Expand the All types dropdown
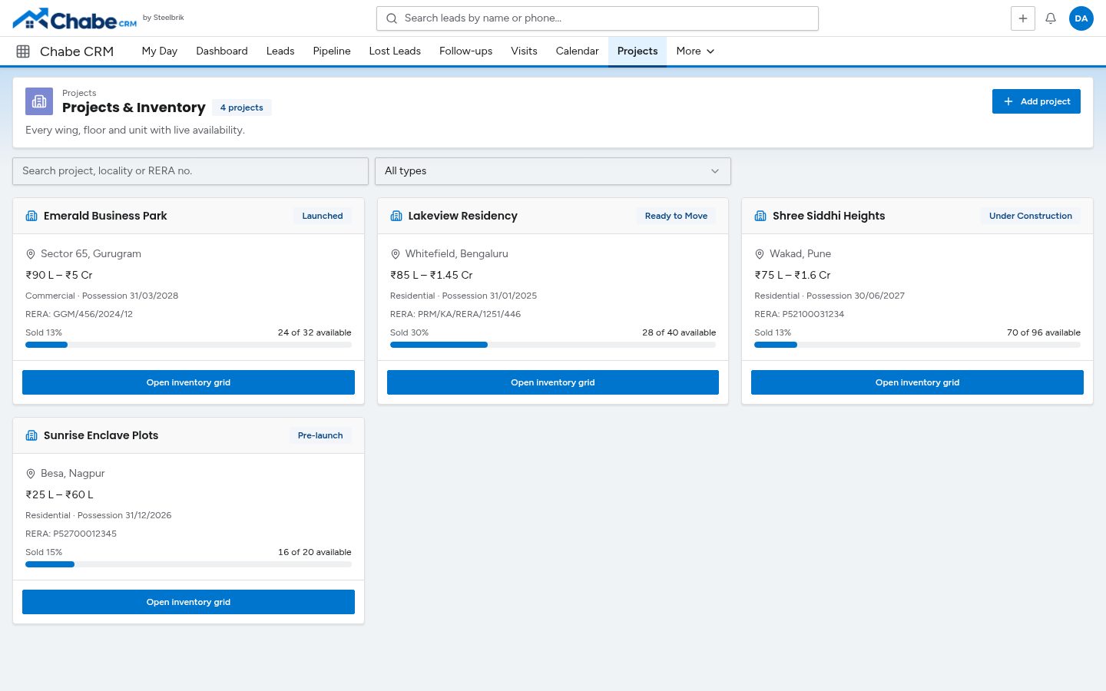Viewport: 1106px width, 691px height. click(x=553, y=171)
